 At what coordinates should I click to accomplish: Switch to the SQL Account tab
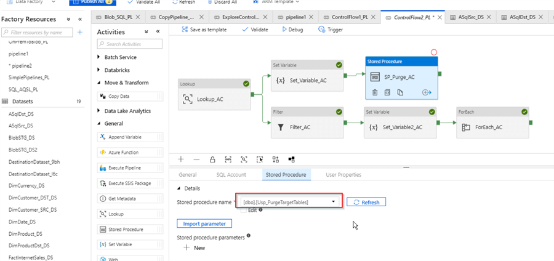[230, 175]
